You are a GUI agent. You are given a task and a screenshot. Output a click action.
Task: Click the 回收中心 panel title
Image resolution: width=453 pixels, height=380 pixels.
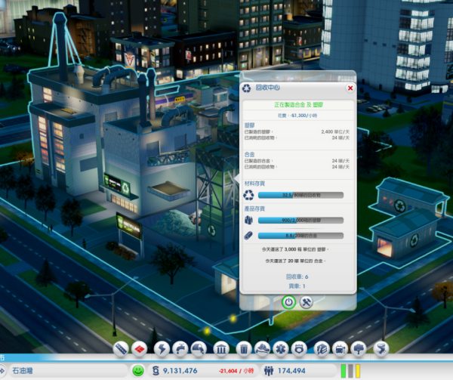click(267, 88)
